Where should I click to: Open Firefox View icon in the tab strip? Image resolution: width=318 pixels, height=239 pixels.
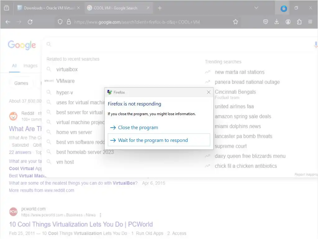pos(7,8)
